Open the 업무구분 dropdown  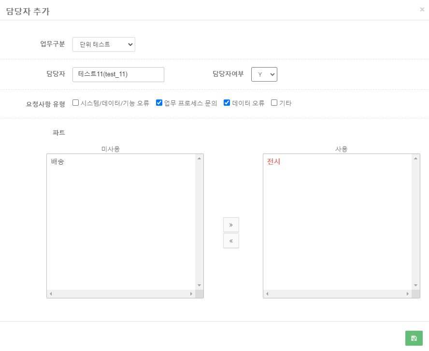click(103, 44)
